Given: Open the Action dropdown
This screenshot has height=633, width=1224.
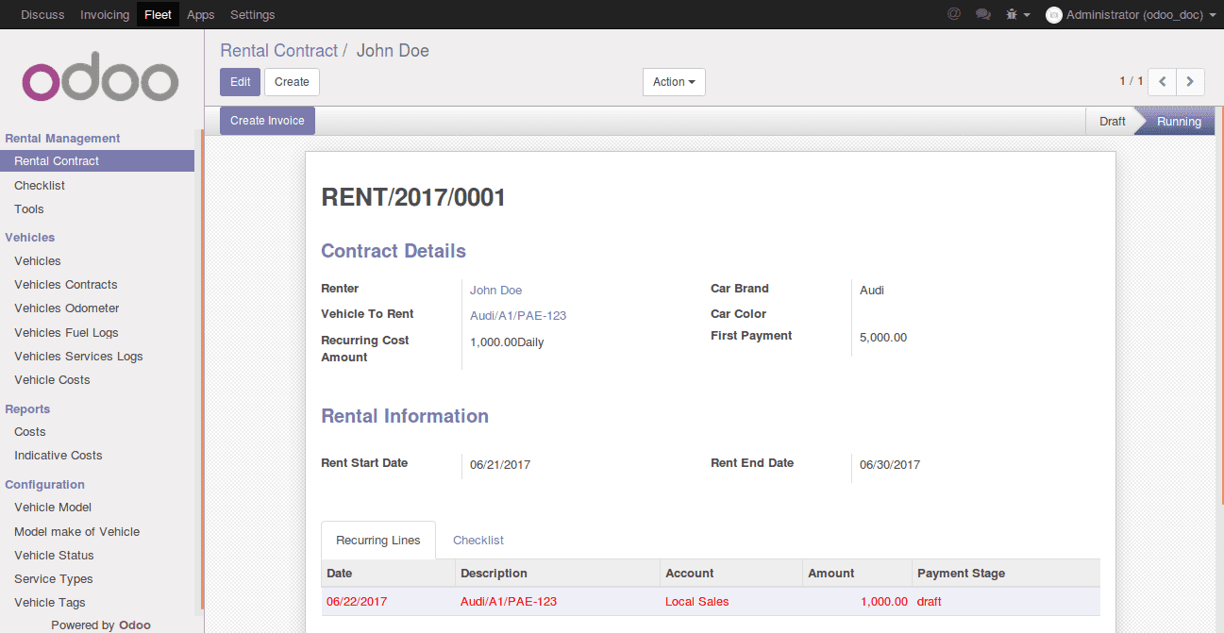Looking at the screenshot, I should pyautogui.click(x=674, y=82).
